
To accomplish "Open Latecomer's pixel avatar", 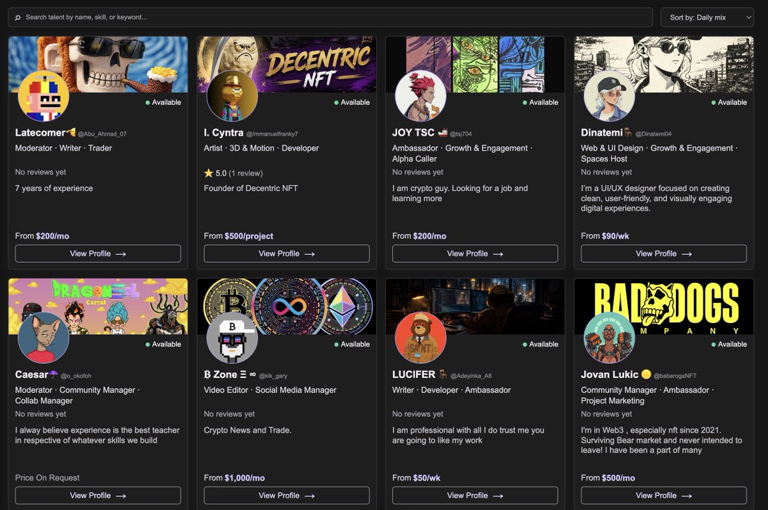I will pos(44,96).
